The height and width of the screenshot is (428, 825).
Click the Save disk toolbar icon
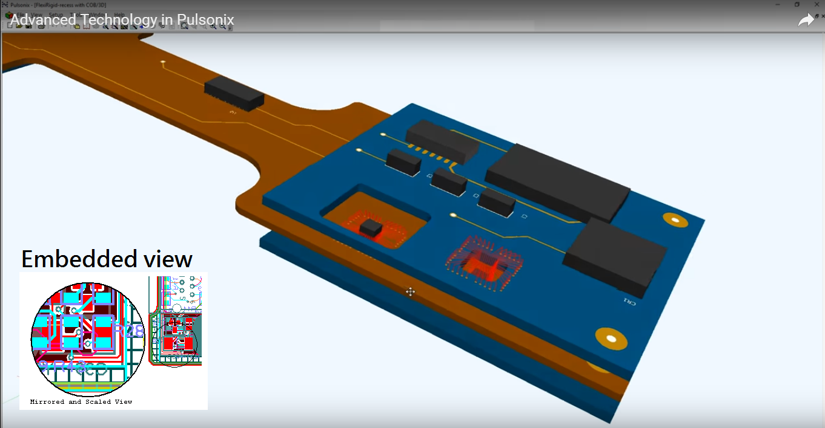tap(28, 26)
